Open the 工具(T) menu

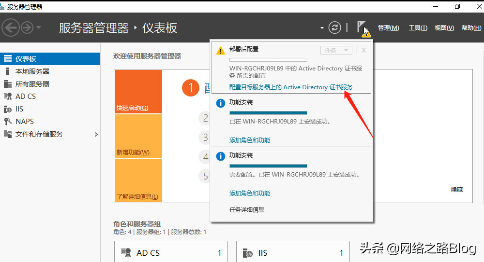pyautogui.click(x=418, y=28)
